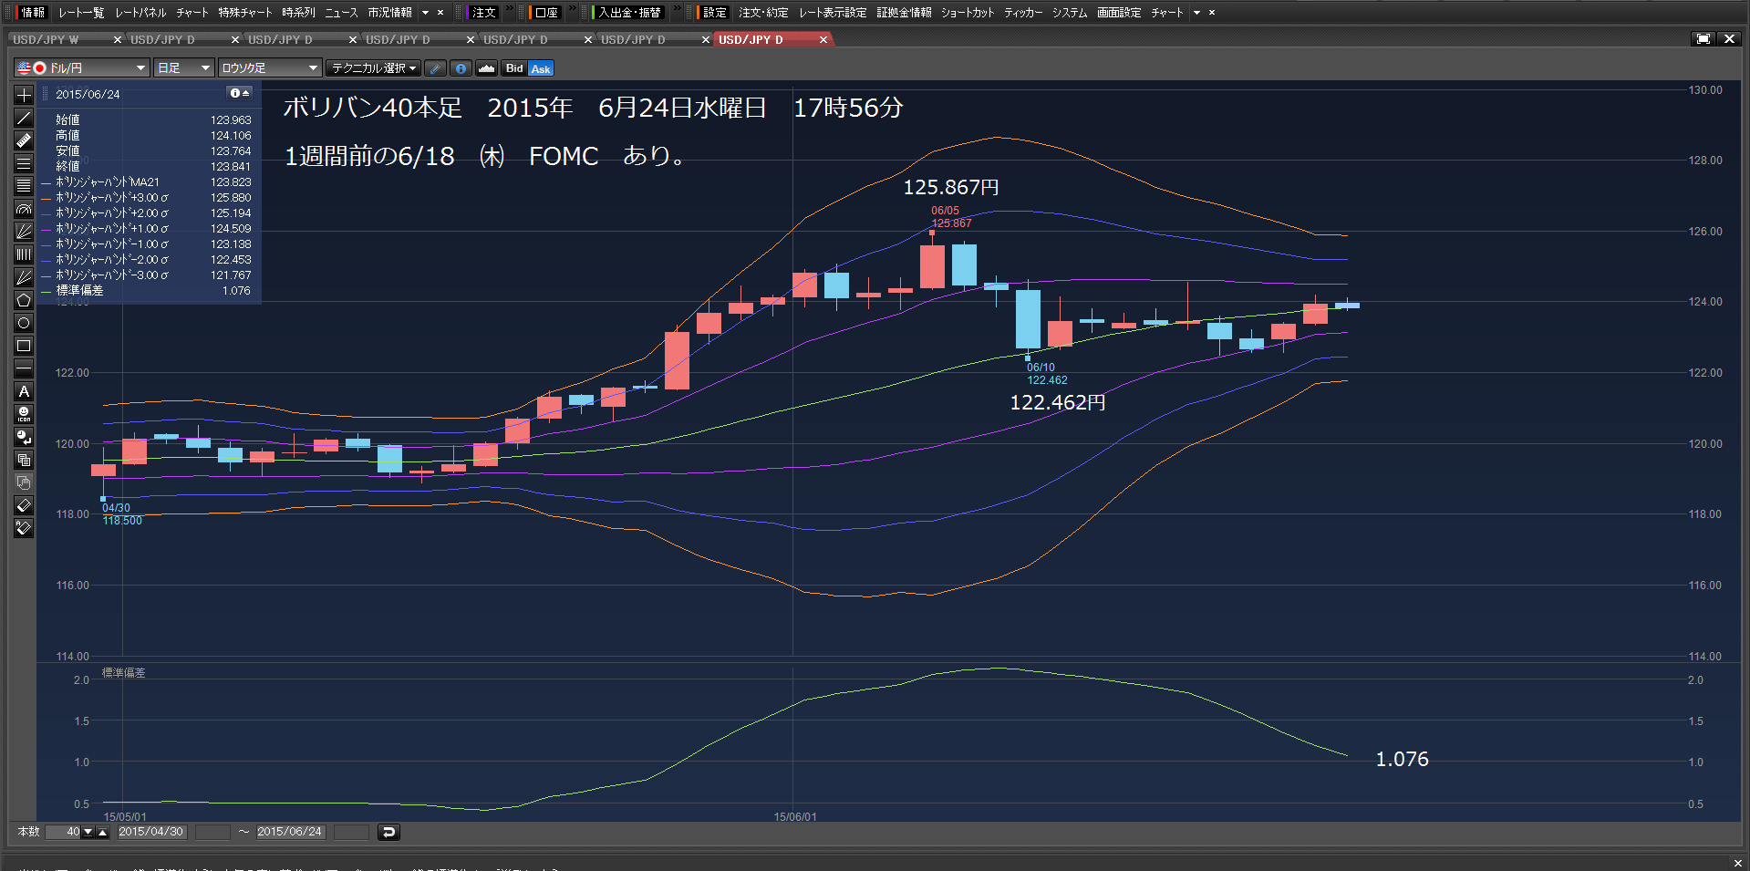This screenshot has width=1750, height=871.
Task: Open the システム item
Action: [1069, 13]
